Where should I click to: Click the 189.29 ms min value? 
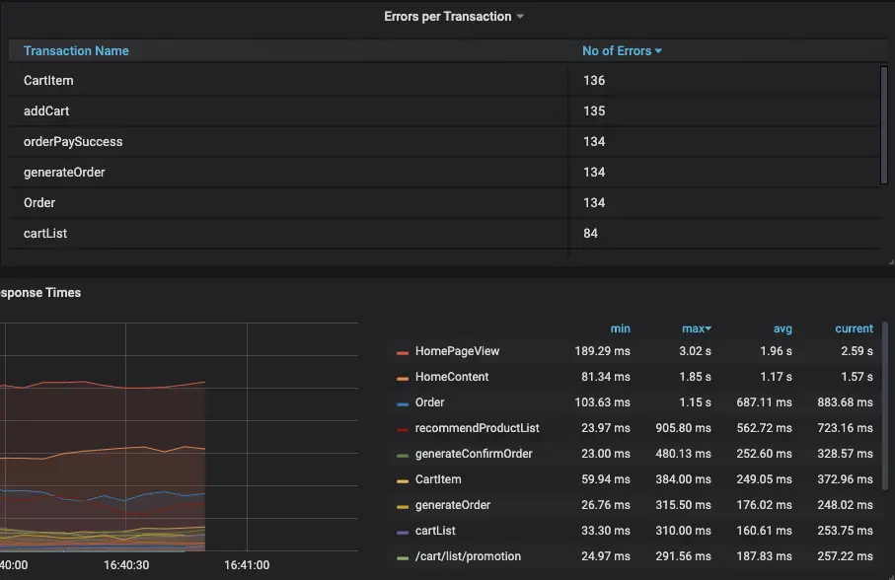[x=602, y=351]
